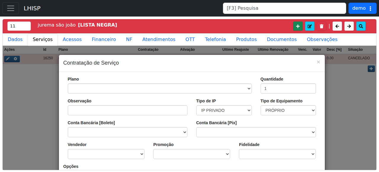Click gear icon on service 16250 row
This screenshot has height=172, width=379.
click(x=16, y=59)
